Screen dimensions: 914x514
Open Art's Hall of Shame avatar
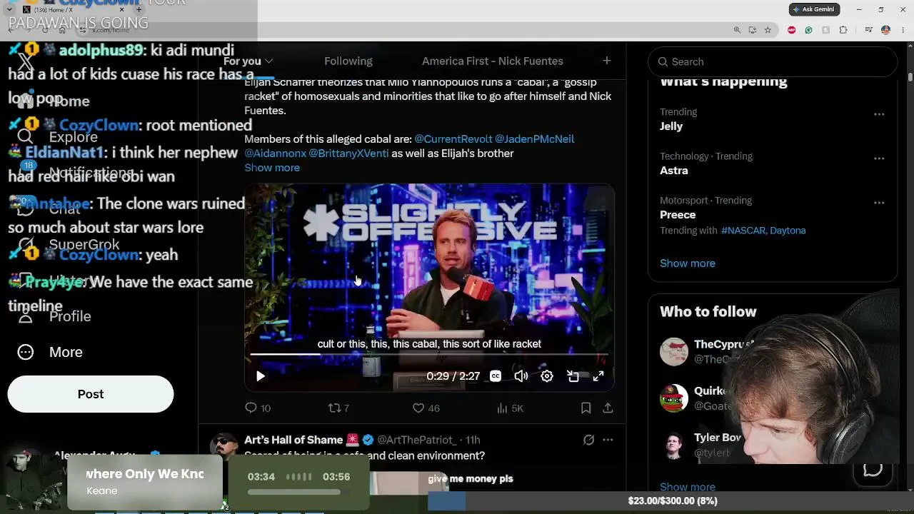[224, 445]
